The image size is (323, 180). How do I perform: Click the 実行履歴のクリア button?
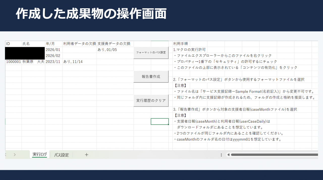tap(151, 100)
